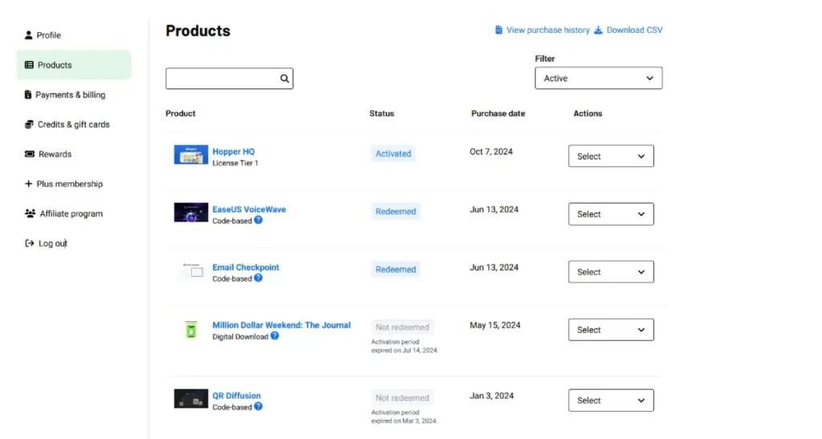This screenshot has width=822, height=439.
Task: Open the Email Checkpoint product link
Action: (x=246, y=267)
